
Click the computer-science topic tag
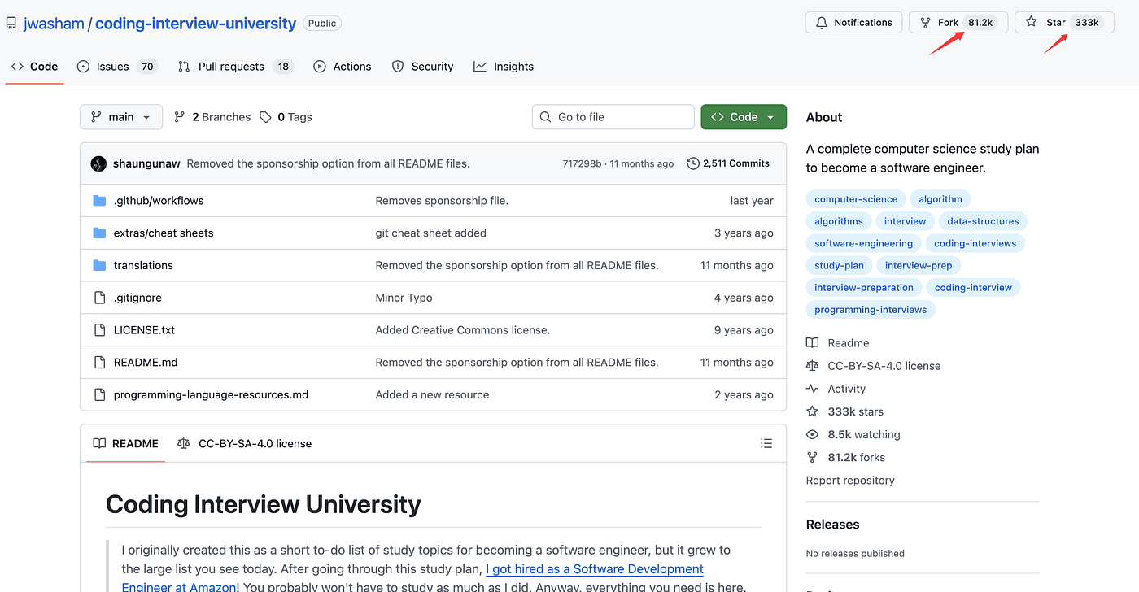point(856,199)
